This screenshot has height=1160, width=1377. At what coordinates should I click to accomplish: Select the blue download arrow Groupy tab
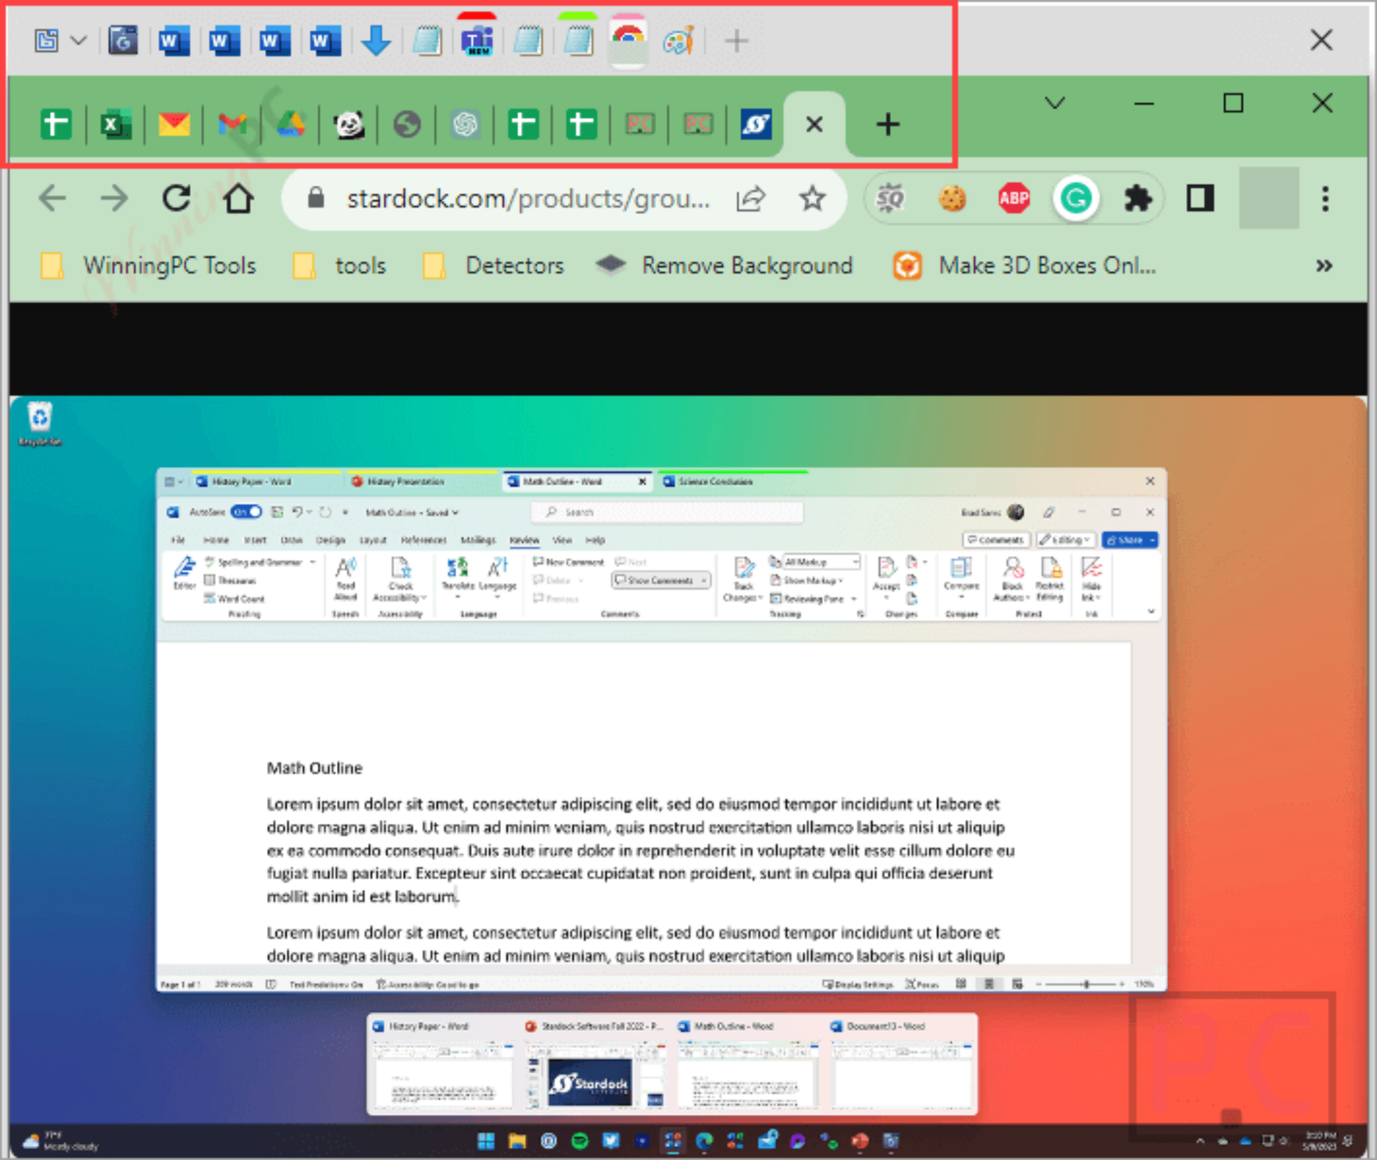click(x=376, y=41)
